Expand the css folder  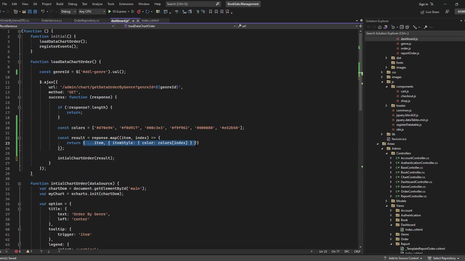(x=382, y=72)
